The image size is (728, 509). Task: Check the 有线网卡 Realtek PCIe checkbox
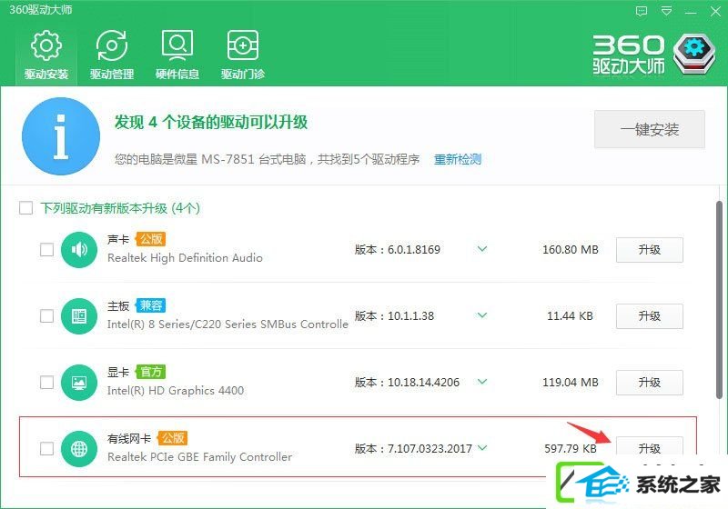[x=47, y=448]
